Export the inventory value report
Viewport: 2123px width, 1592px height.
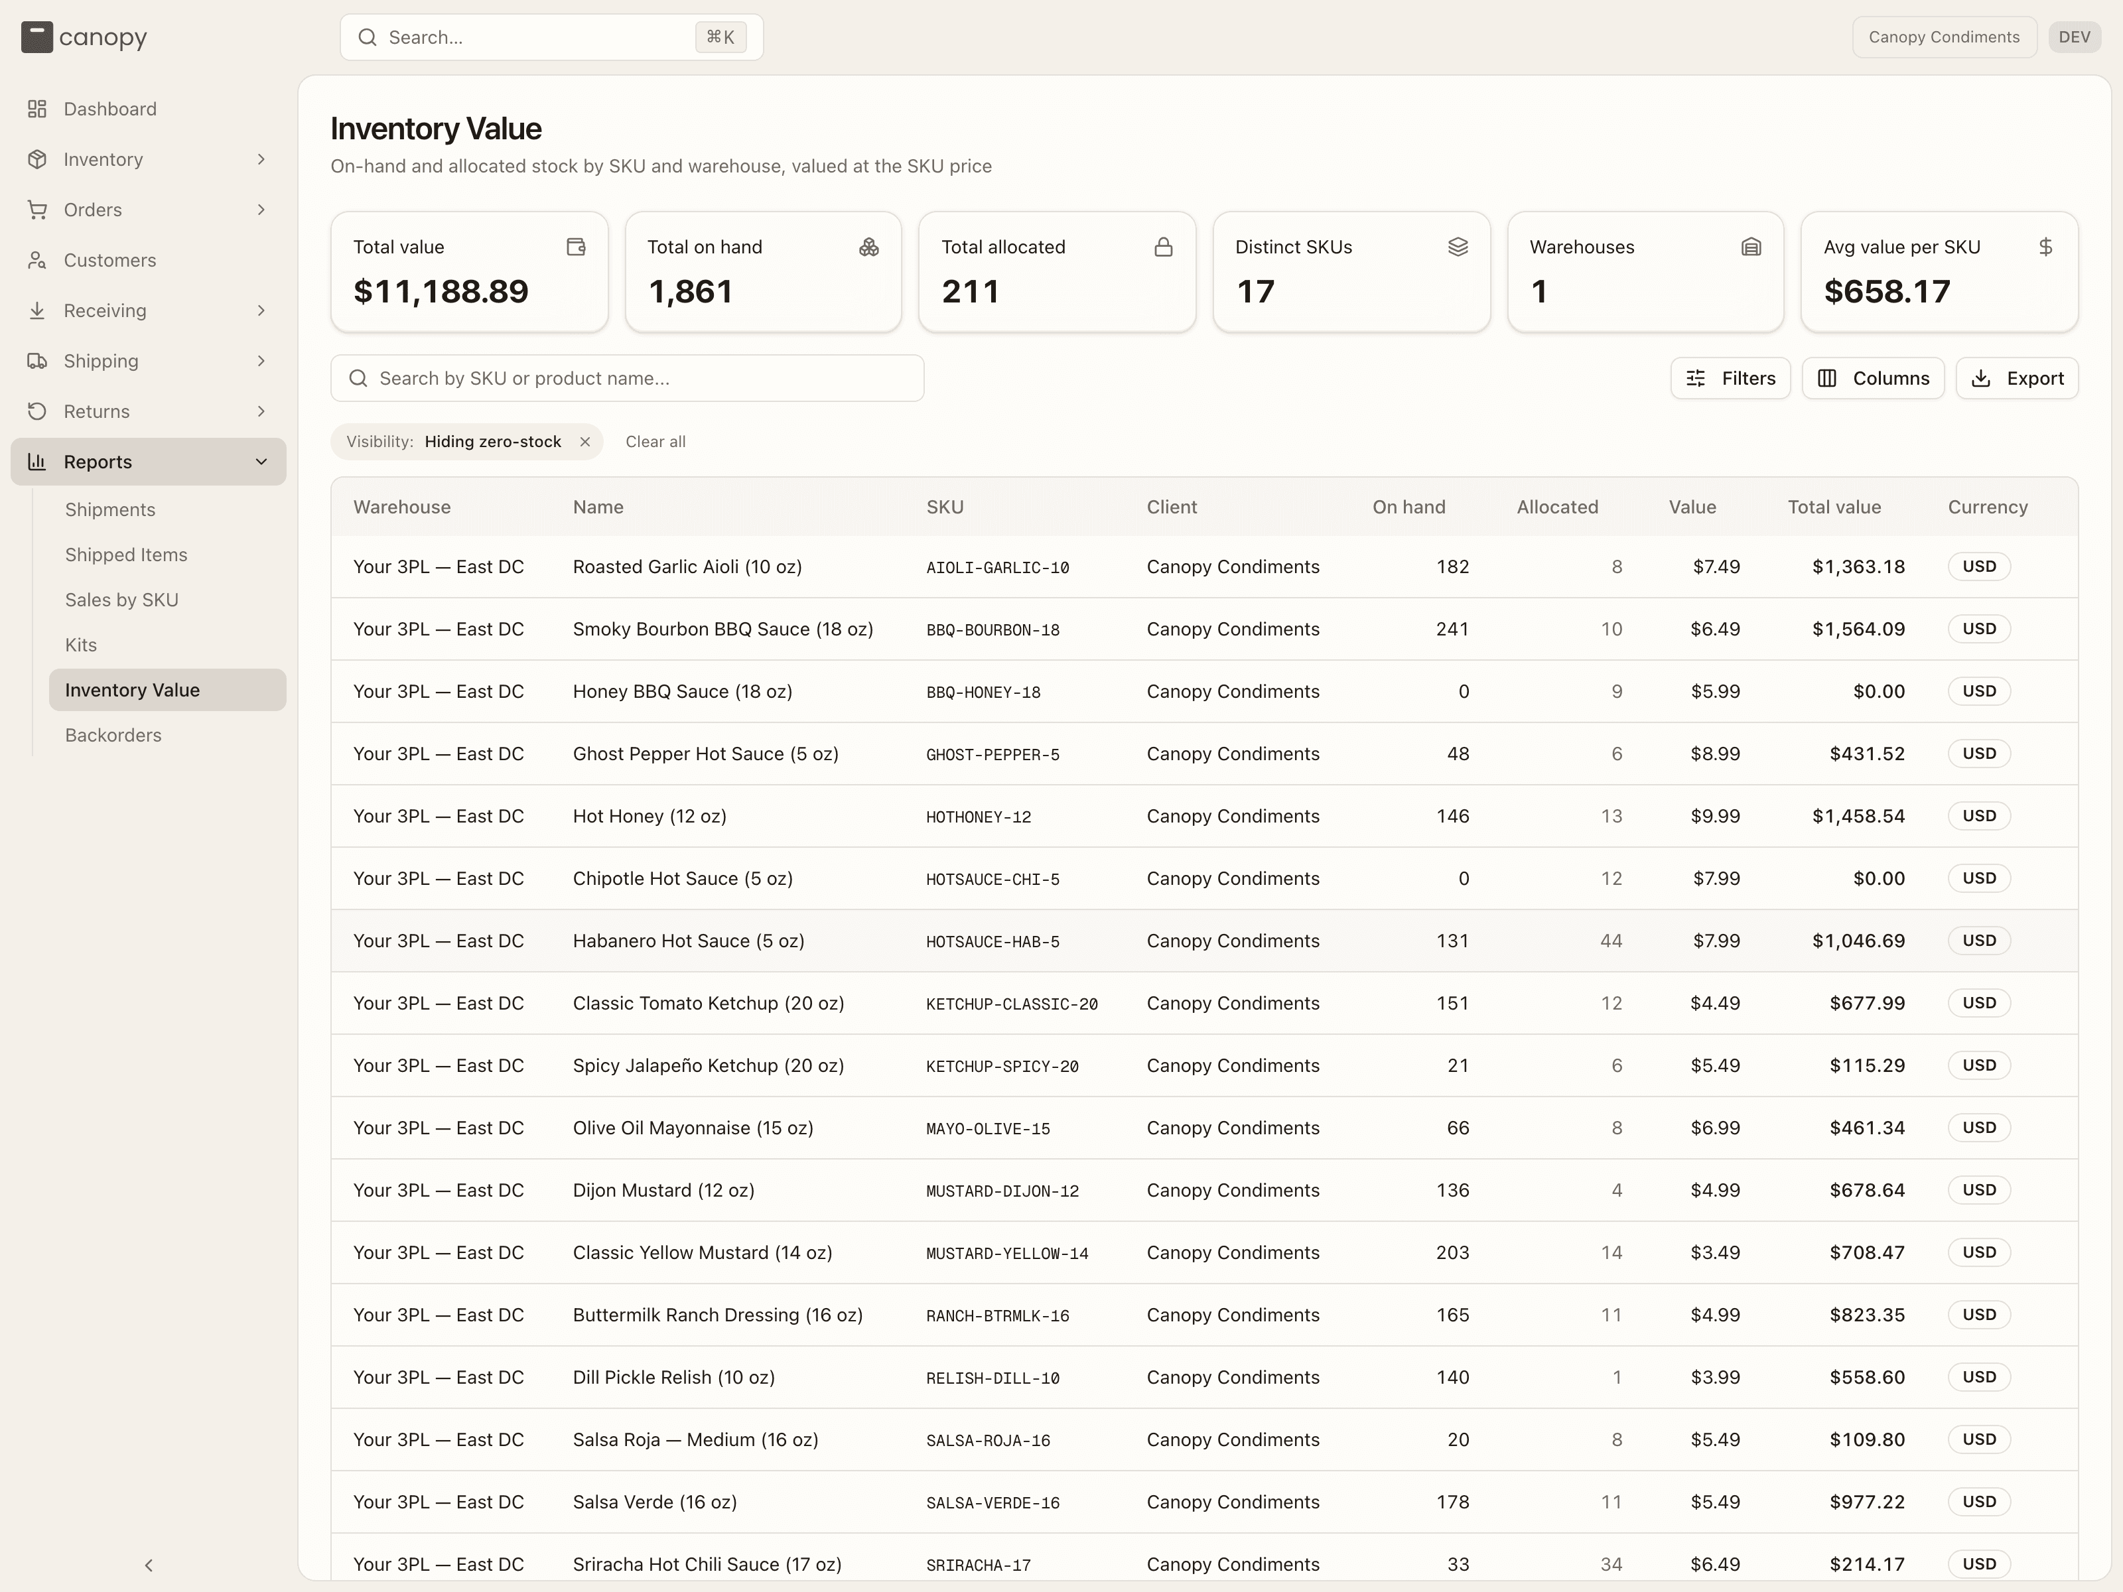pyautogui.click(x=2016, y=378)
